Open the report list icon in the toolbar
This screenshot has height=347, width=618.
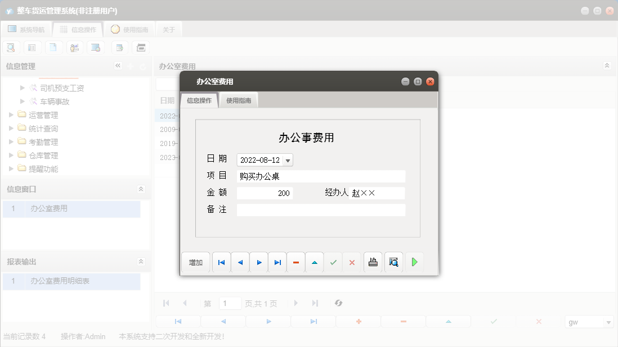click(32, 47)
